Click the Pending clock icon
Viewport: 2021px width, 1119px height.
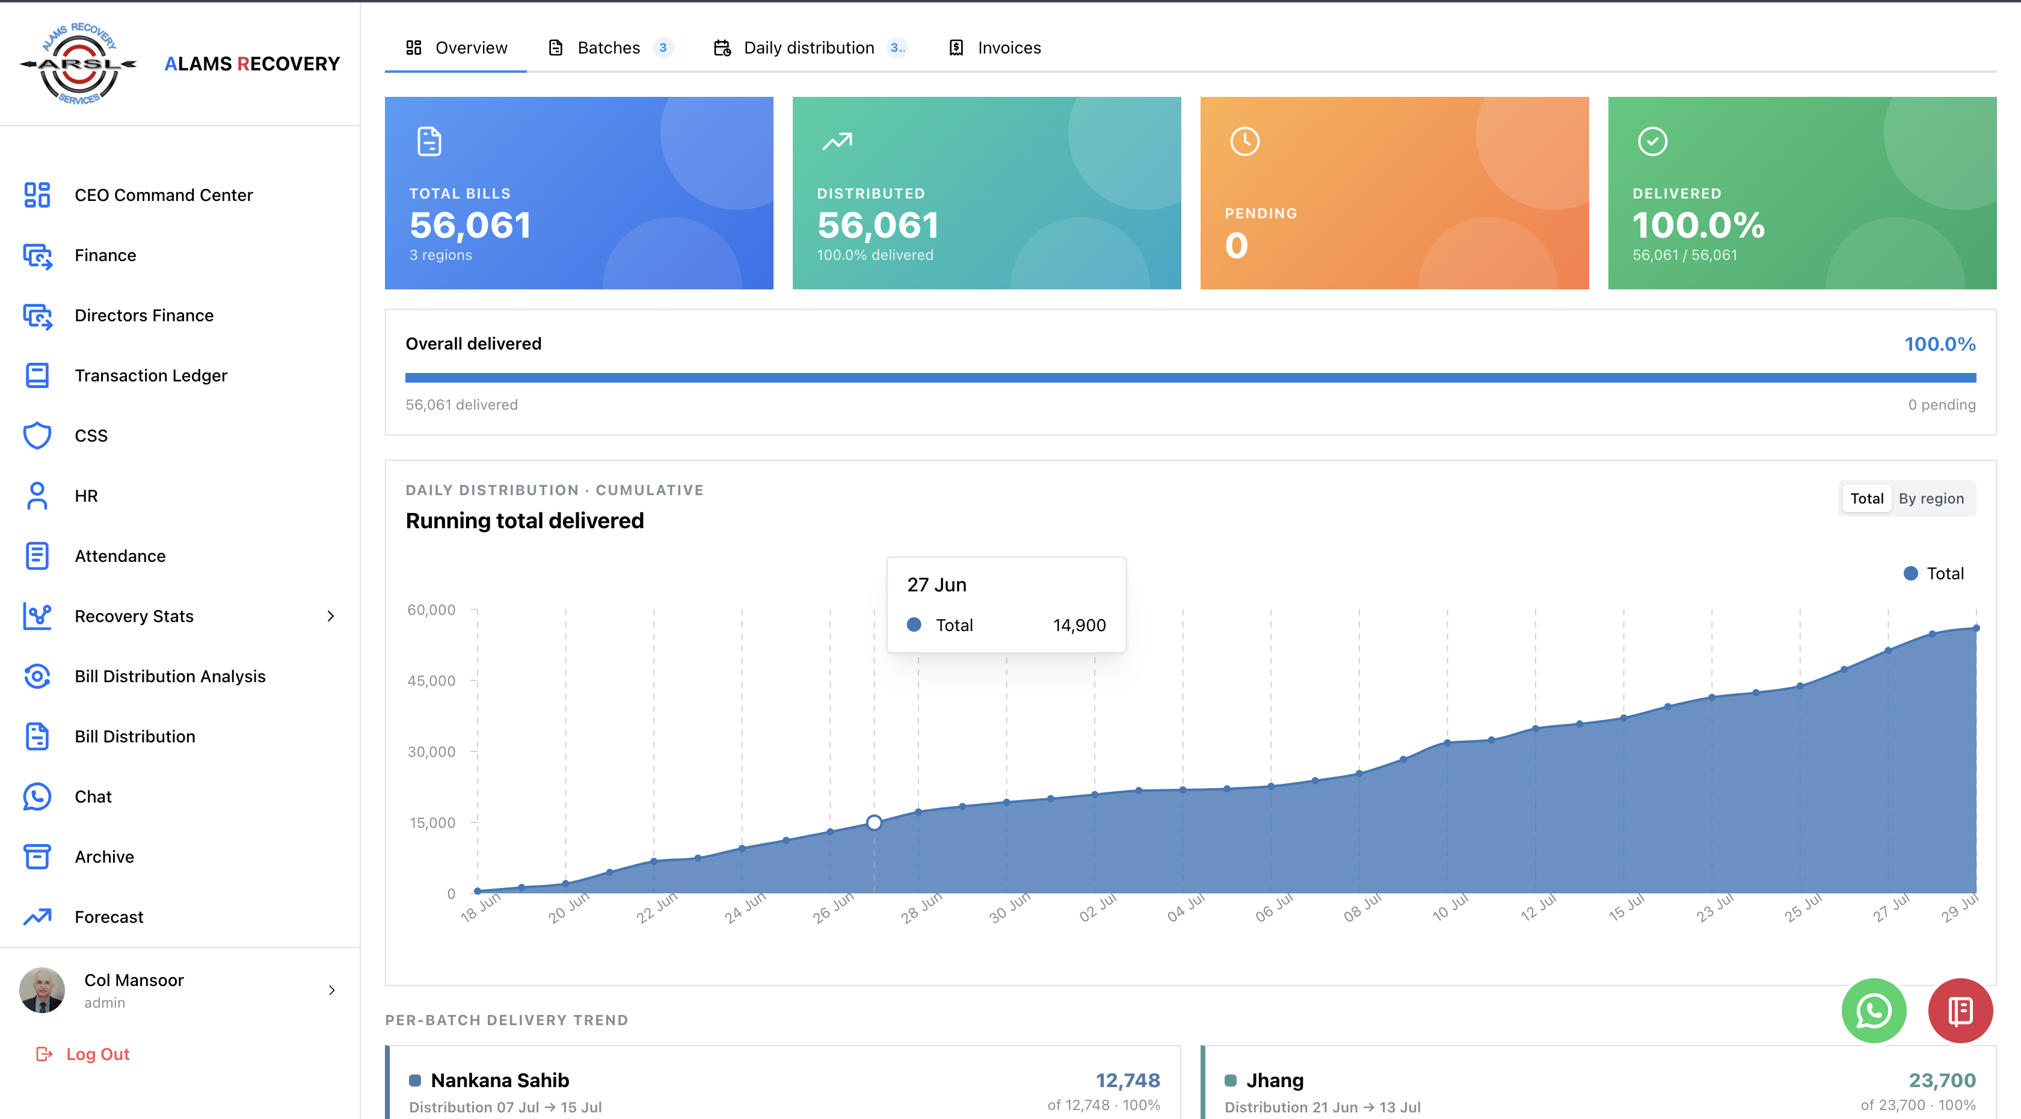(x=1244, y=141)
